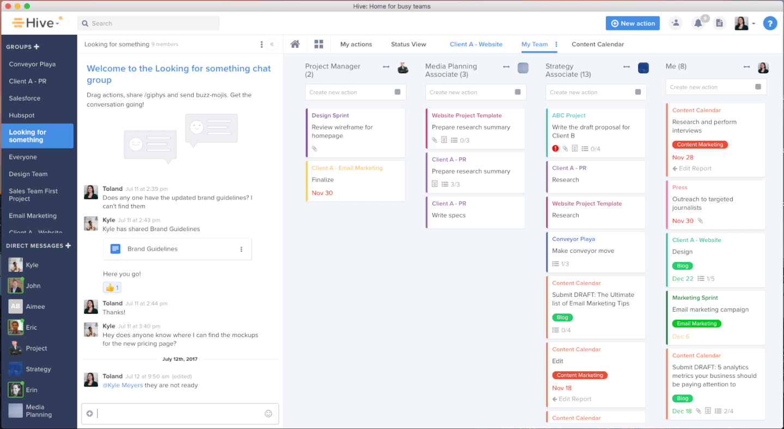Click project selector square in Project Manager new action
784x429 pixels.
pyautogui.click(x=397, y=92)
